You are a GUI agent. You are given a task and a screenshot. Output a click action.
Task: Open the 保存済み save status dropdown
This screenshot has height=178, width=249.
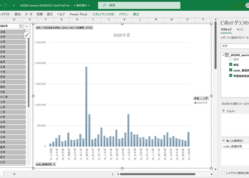[83, 5]
